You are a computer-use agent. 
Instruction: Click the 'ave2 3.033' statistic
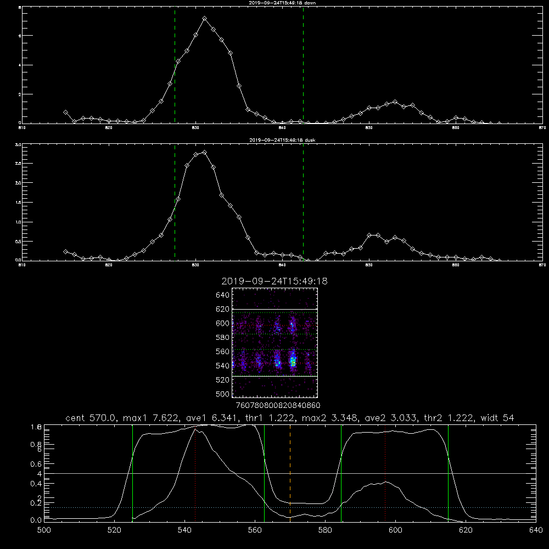point(390,418)
